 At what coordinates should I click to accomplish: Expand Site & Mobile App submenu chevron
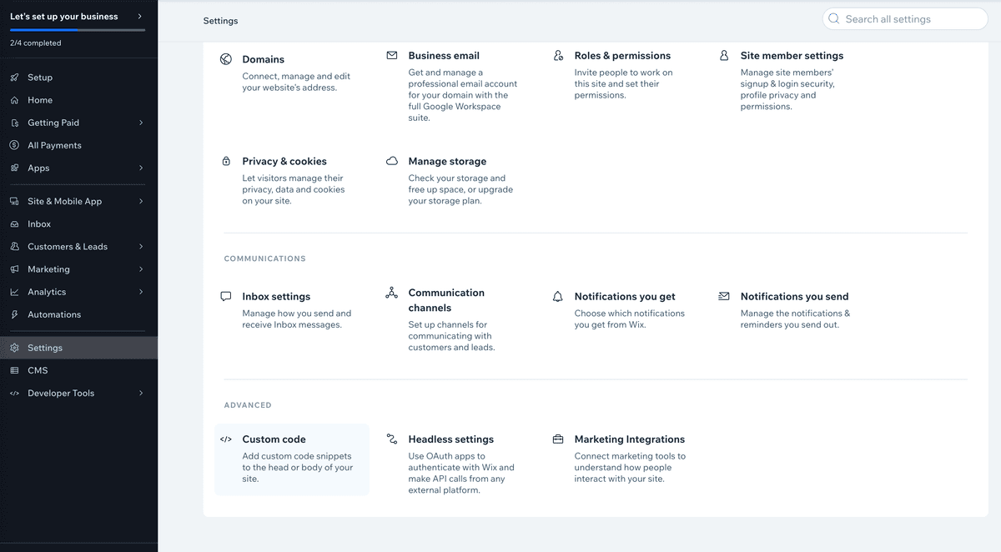[141, 201]
